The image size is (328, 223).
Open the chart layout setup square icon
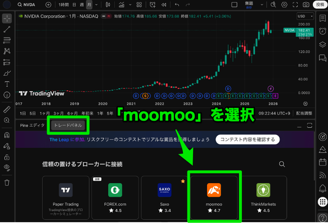click(234, 5)
